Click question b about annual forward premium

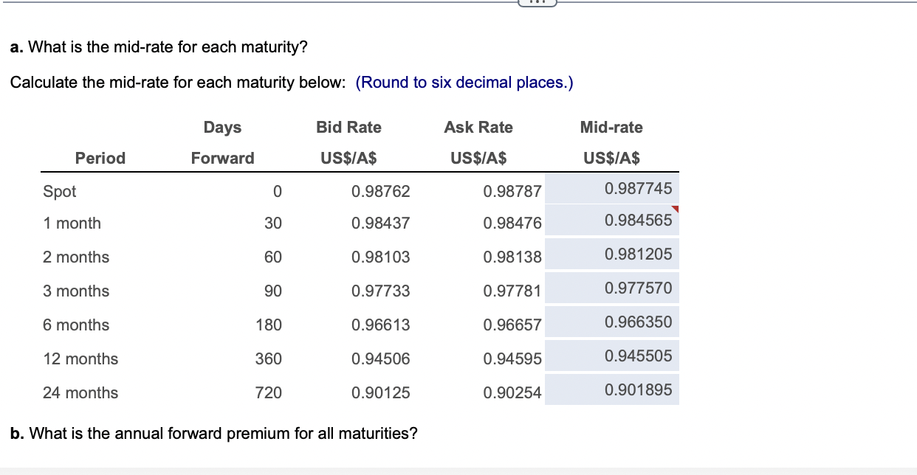(214, 433)
